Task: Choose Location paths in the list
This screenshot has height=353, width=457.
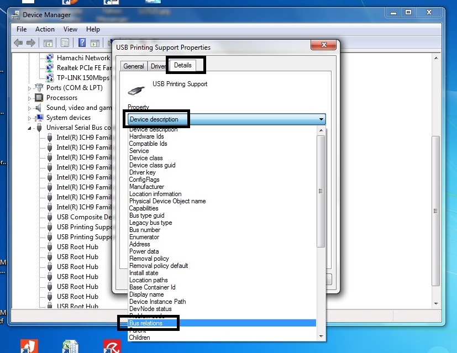Action: [x=222, y=280]
